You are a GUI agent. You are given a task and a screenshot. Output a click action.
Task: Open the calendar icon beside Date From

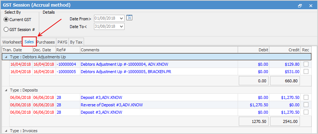[129, 17]
